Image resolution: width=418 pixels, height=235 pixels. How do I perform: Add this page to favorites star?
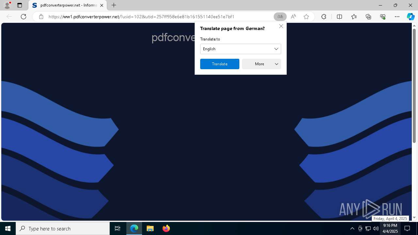[x=306, y=17]
